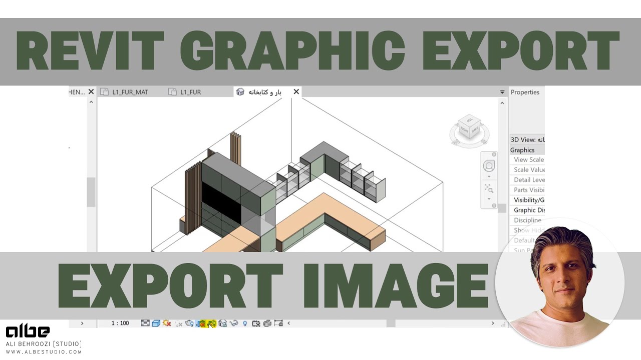Viewport: 641px width, 360px height.
Task: Click the Unlocked 3D View house icon
Action: click(223, 323)
